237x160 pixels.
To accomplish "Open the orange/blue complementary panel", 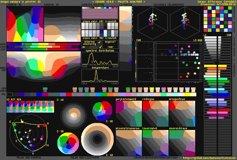I will tap(182, 114).
